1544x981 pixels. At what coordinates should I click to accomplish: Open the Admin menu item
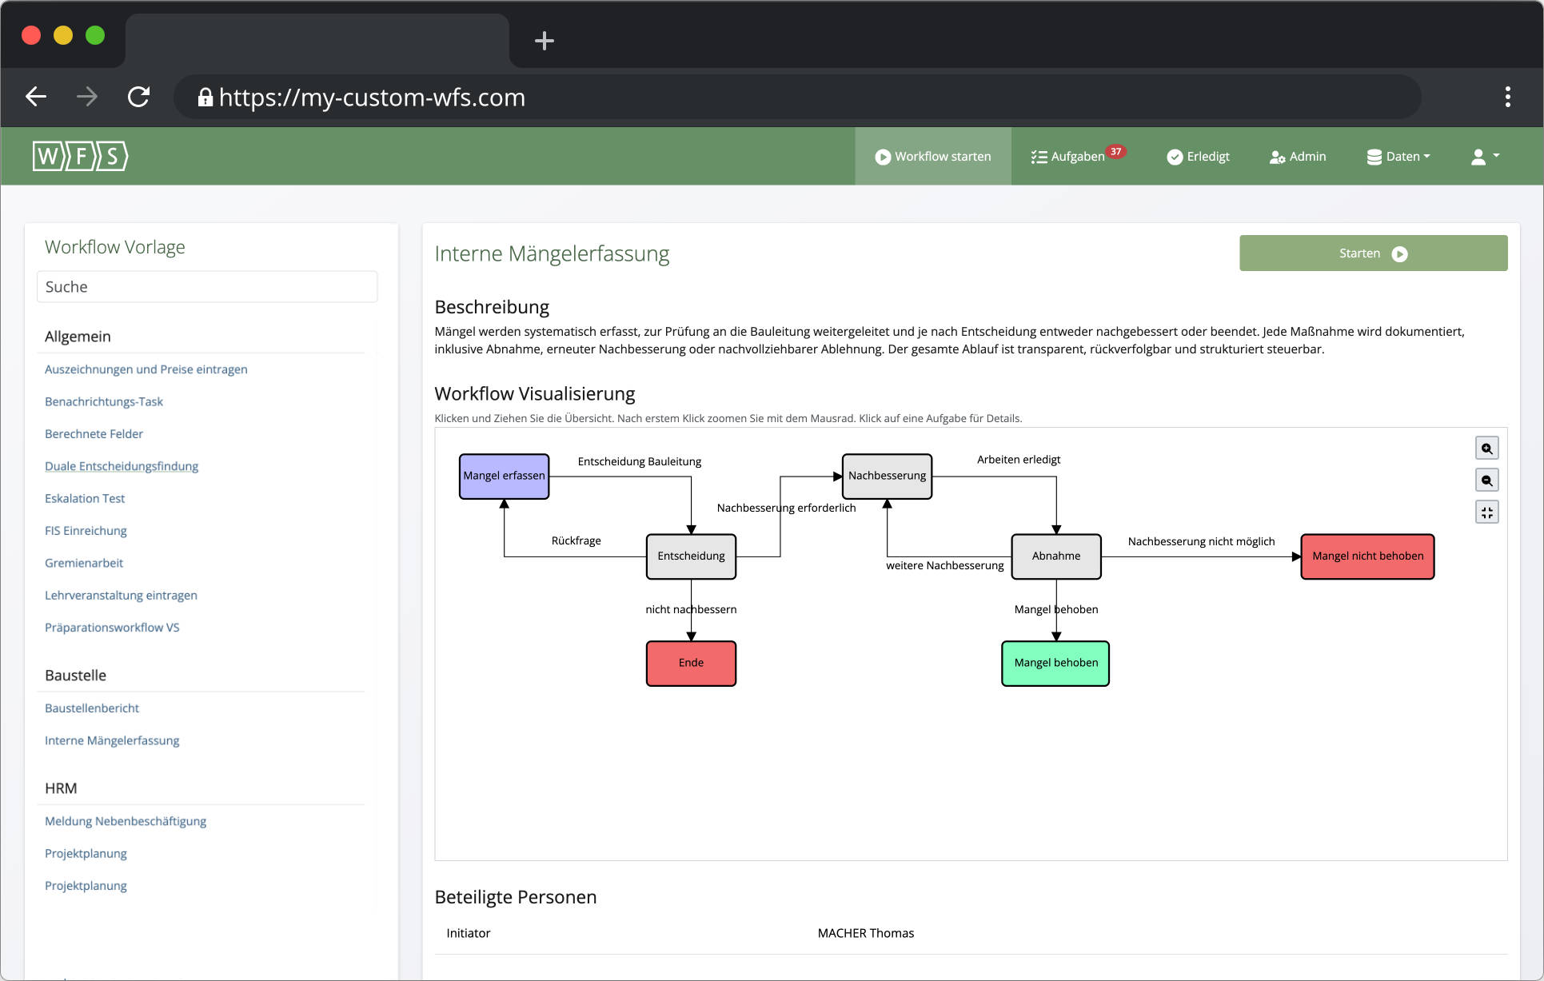pyautogui.click(x=1298, y=157)
